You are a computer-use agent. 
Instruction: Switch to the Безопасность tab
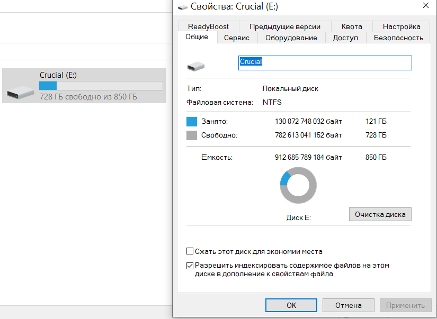click(398, 38)
